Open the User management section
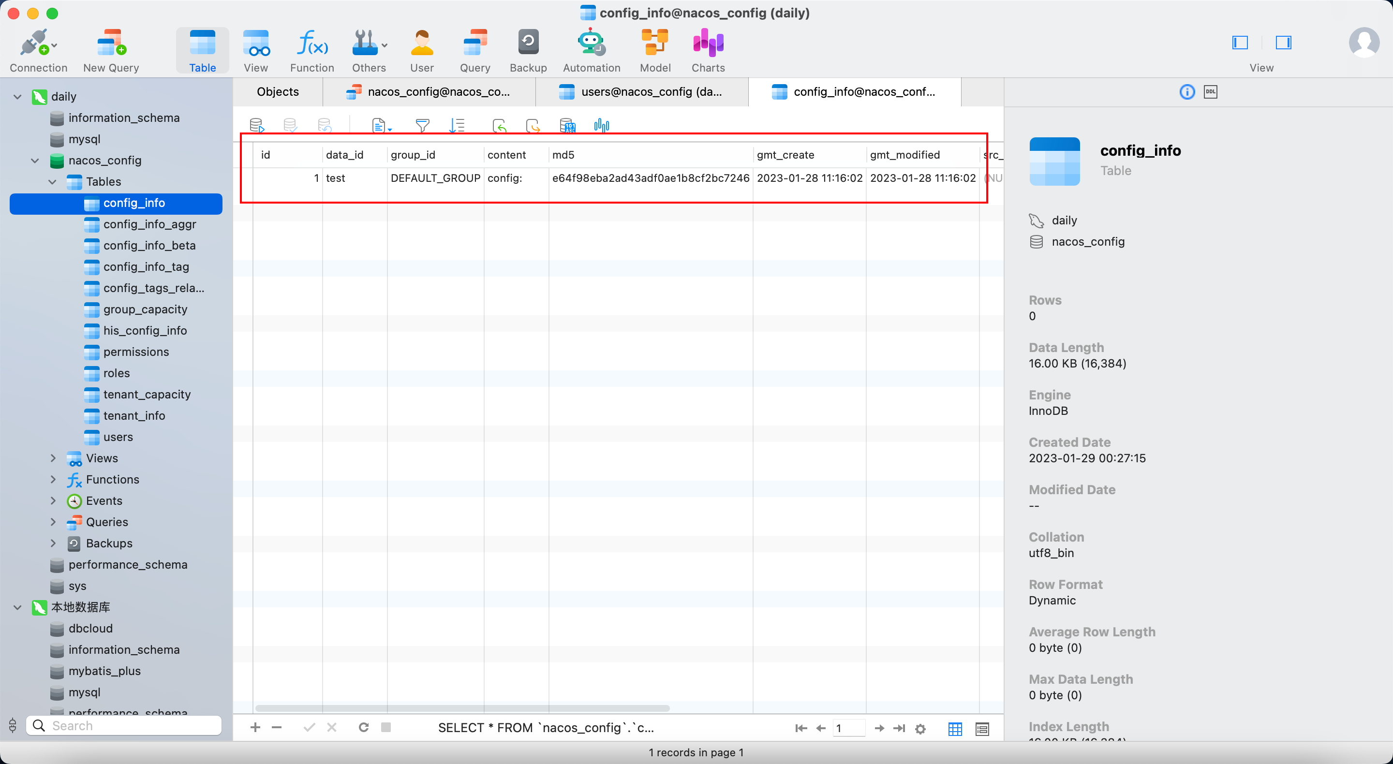 coord(422,50)
